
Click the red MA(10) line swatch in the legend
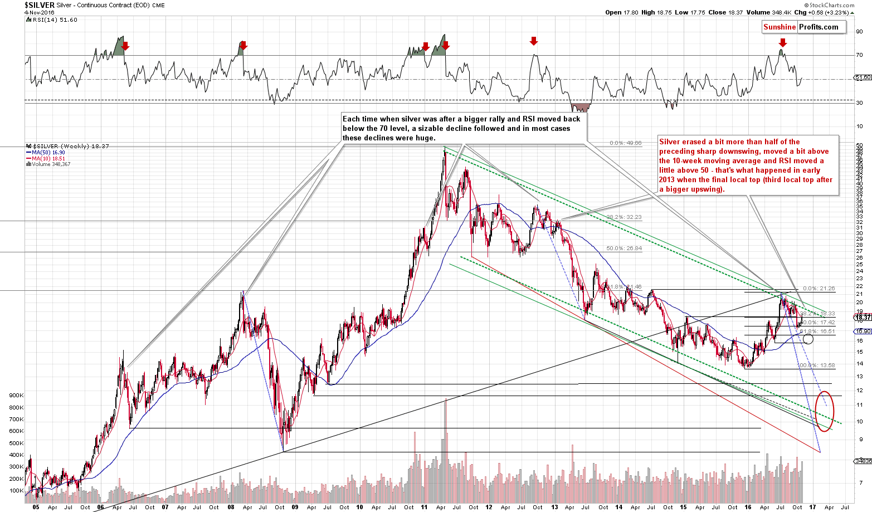[x=28, y=158]
